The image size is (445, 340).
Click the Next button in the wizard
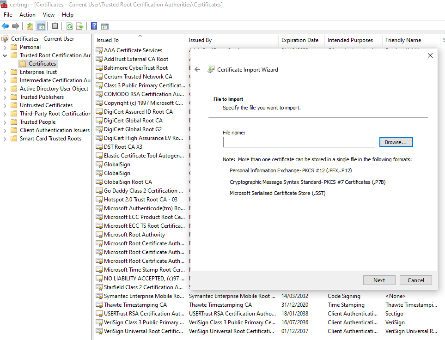pos(379,280)
